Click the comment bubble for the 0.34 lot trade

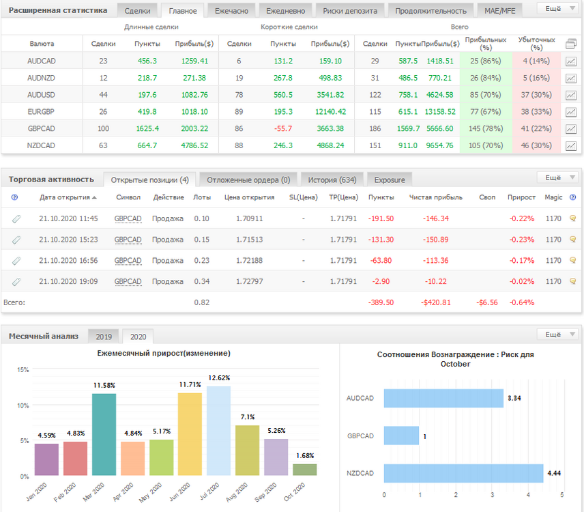pyautogui.click(x=573, y=281)
